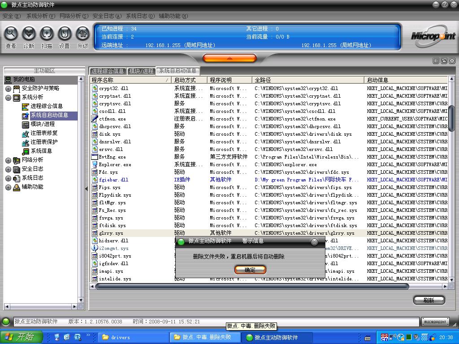Select the fgiebar.dll row

click(x=269, y=180)
